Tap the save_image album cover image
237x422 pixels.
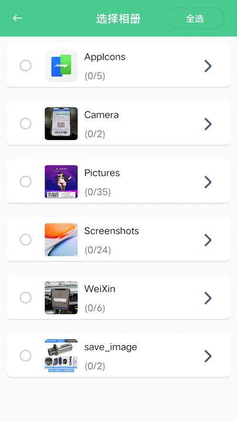(61, 356)
